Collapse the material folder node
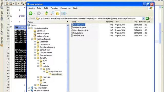This screenshot has height=92, width=164. tap(38, 66)
